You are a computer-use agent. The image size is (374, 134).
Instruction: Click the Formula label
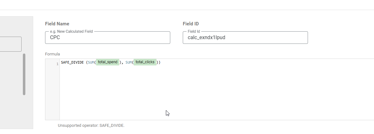point(53,54)
